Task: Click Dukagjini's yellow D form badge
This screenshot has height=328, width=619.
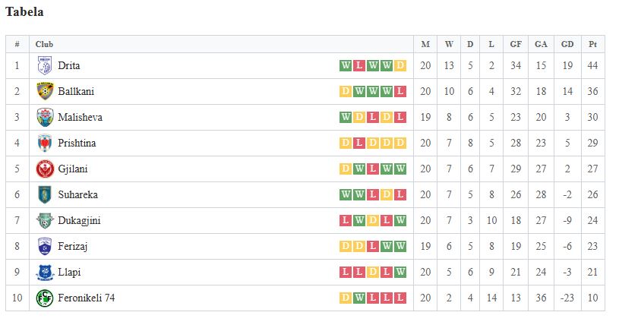Action: tap(373, 221)
